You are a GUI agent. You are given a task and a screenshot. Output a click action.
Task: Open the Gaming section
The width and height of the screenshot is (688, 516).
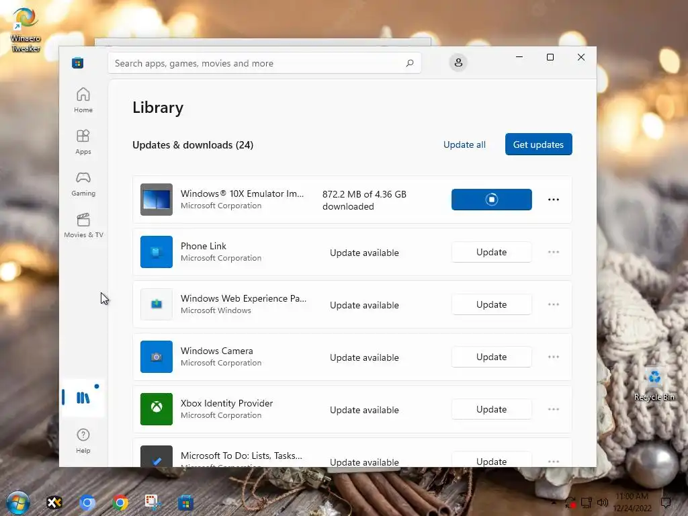click(x=83, y=183)
